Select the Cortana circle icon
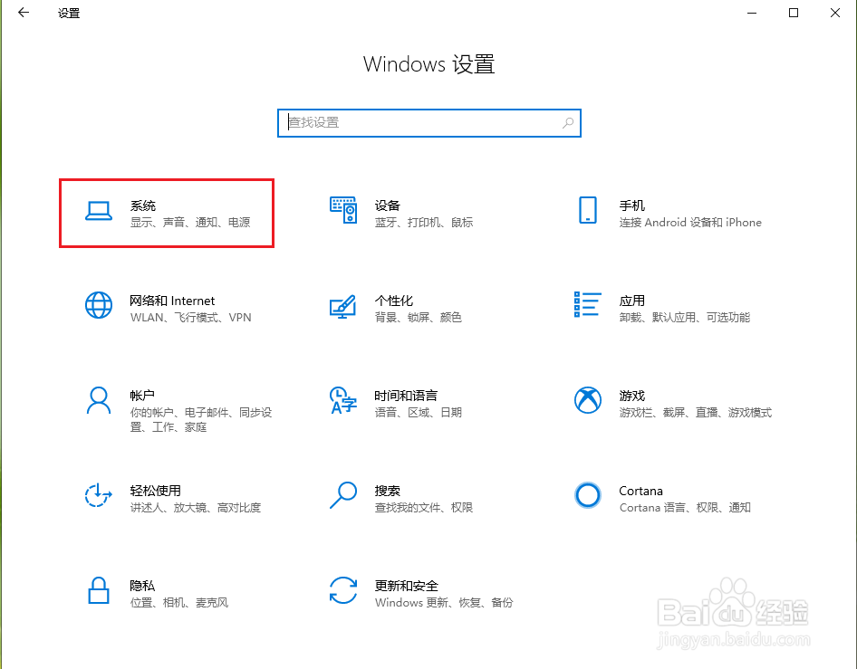Viewport: 857px width, 669px height. point(588,495)
